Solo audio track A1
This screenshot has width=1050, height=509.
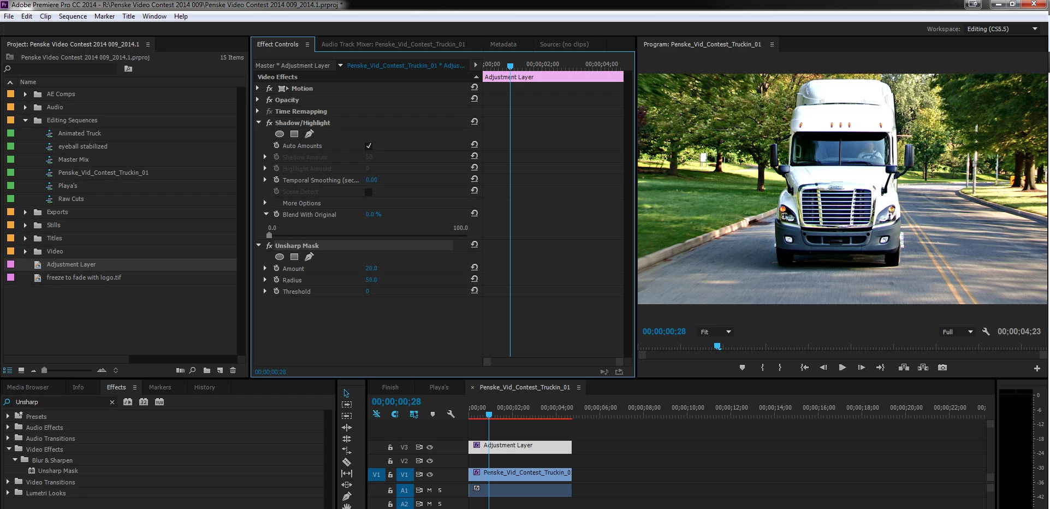(x=440, y=490)
